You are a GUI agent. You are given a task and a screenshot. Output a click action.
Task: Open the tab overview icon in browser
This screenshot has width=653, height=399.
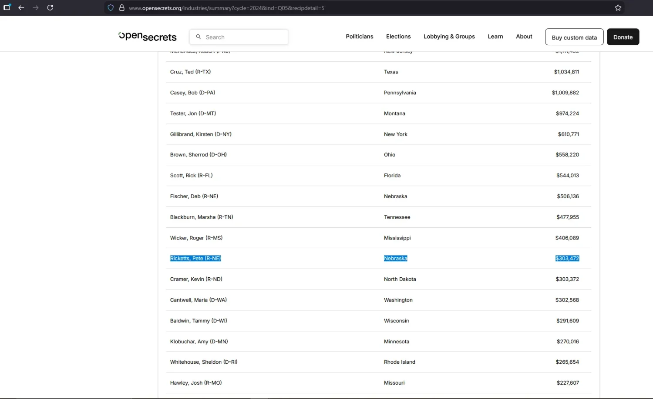(x=7, y=7)
